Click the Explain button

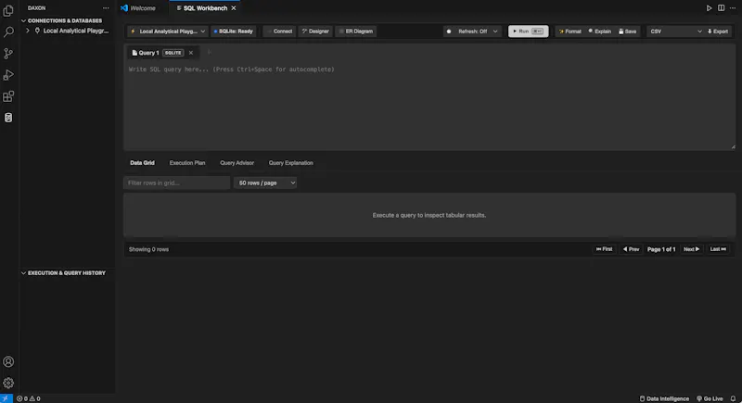[599, 31]
